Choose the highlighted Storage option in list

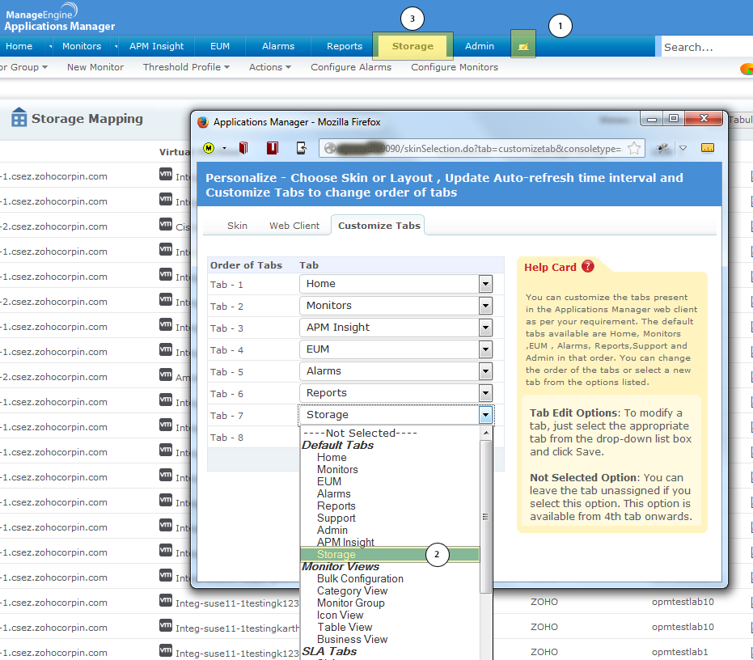point(390,554)
